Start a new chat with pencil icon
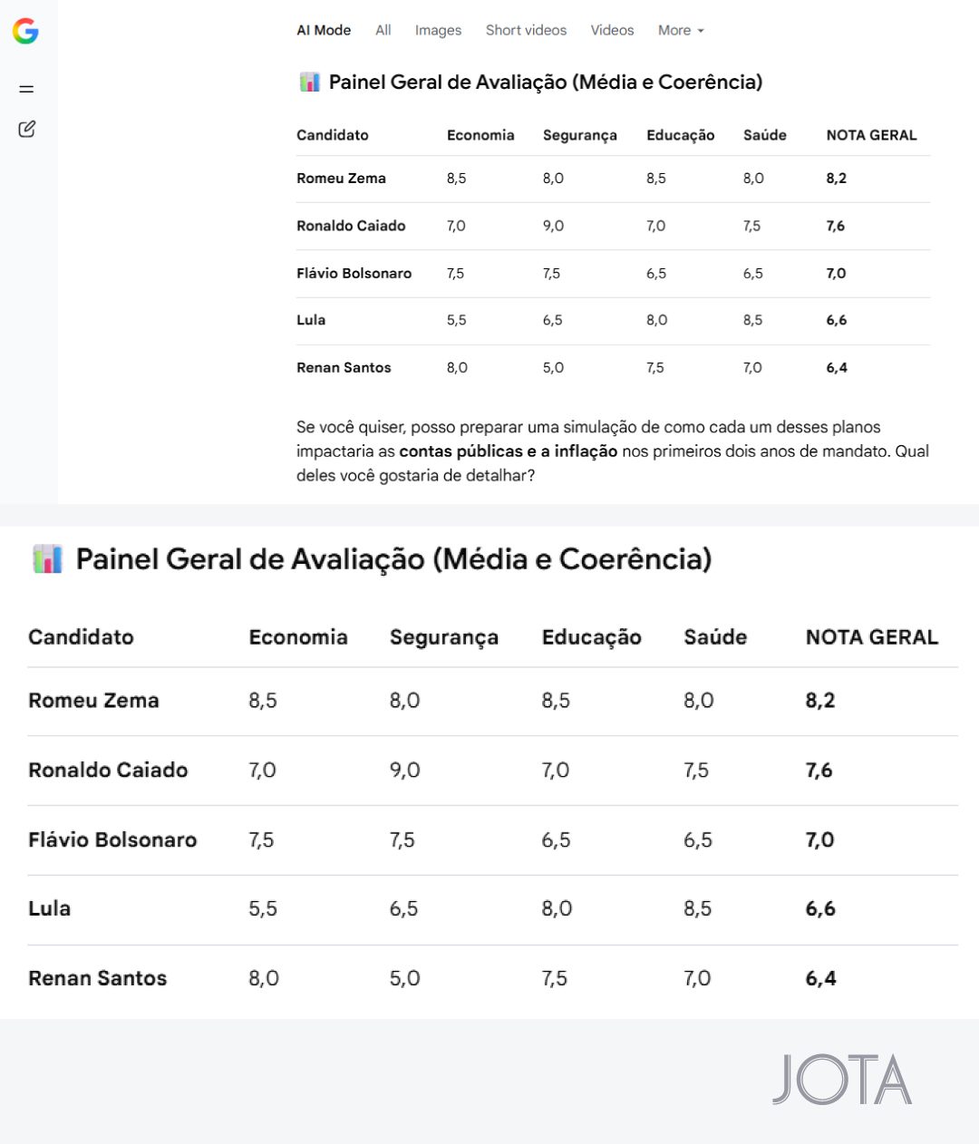979x1144 pixels. click(x=27, y=129)
